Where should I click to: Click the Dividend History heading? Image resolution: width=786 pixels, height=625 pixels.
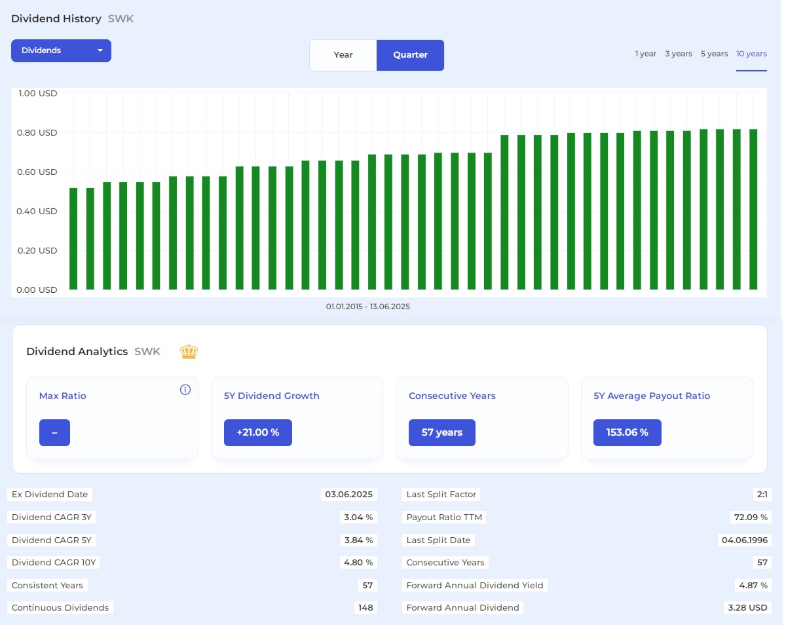pyautogui.click(x=56, y=19)
